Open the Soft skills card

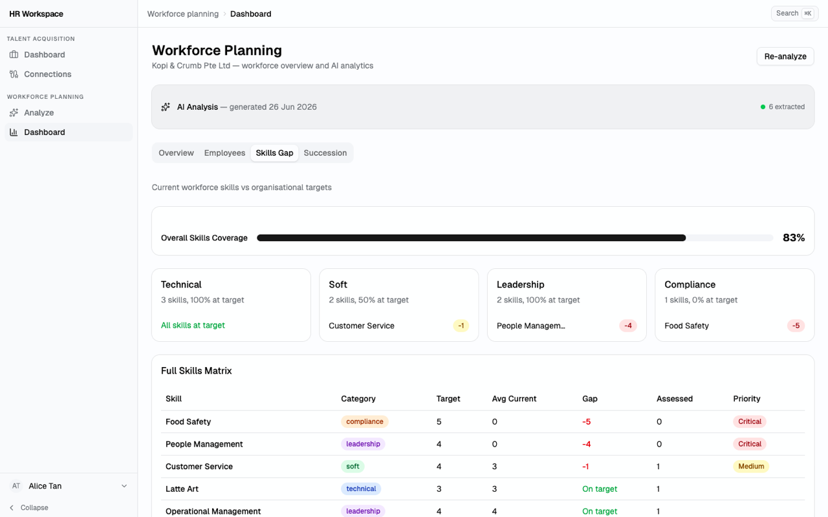(x=399, y=305)
